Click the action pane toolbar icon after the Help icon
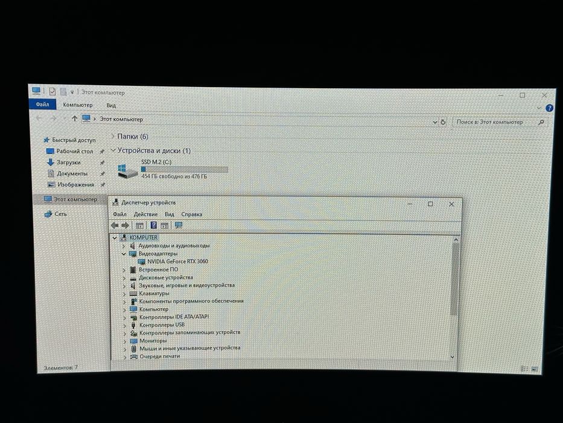563x423 pixels. (x=165, y=225)
